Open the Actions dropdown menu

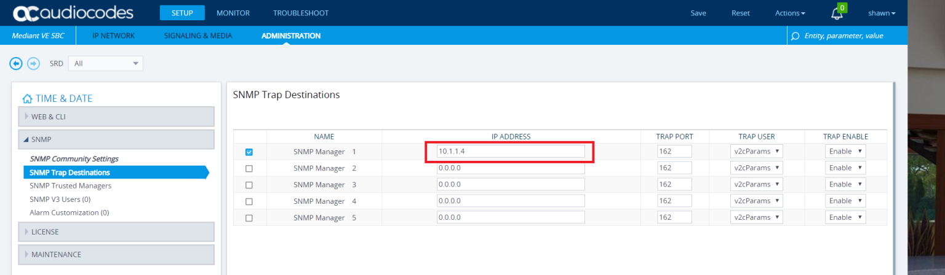[790, 13]
